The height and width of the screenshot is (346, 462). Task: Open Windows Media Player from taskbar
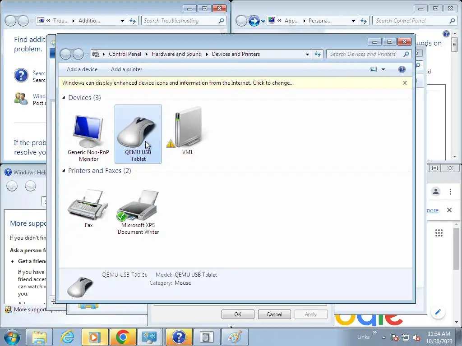94,337
